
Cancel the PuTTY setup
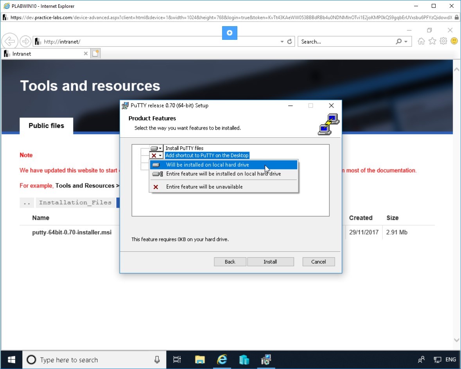pos(318,262)
